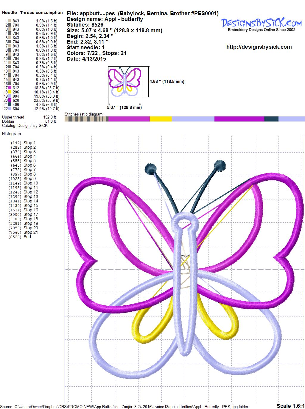Viewport: 305px width, 409px height.
Task: Choose needle 22 lavender swatch 804
Action: point(10,109)
